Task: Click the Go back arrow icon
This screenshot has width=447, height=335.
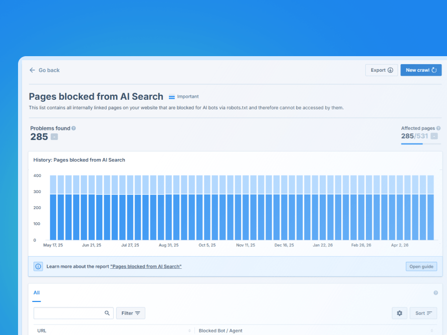Action: (x=32, y=70)
